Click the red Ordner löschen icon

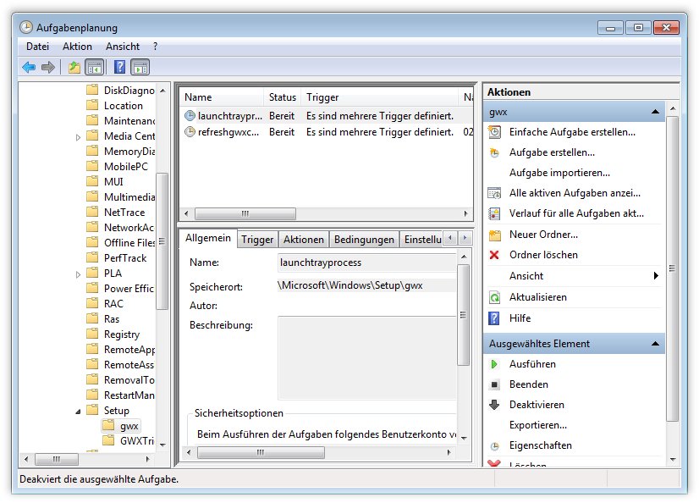pos(494,255)
